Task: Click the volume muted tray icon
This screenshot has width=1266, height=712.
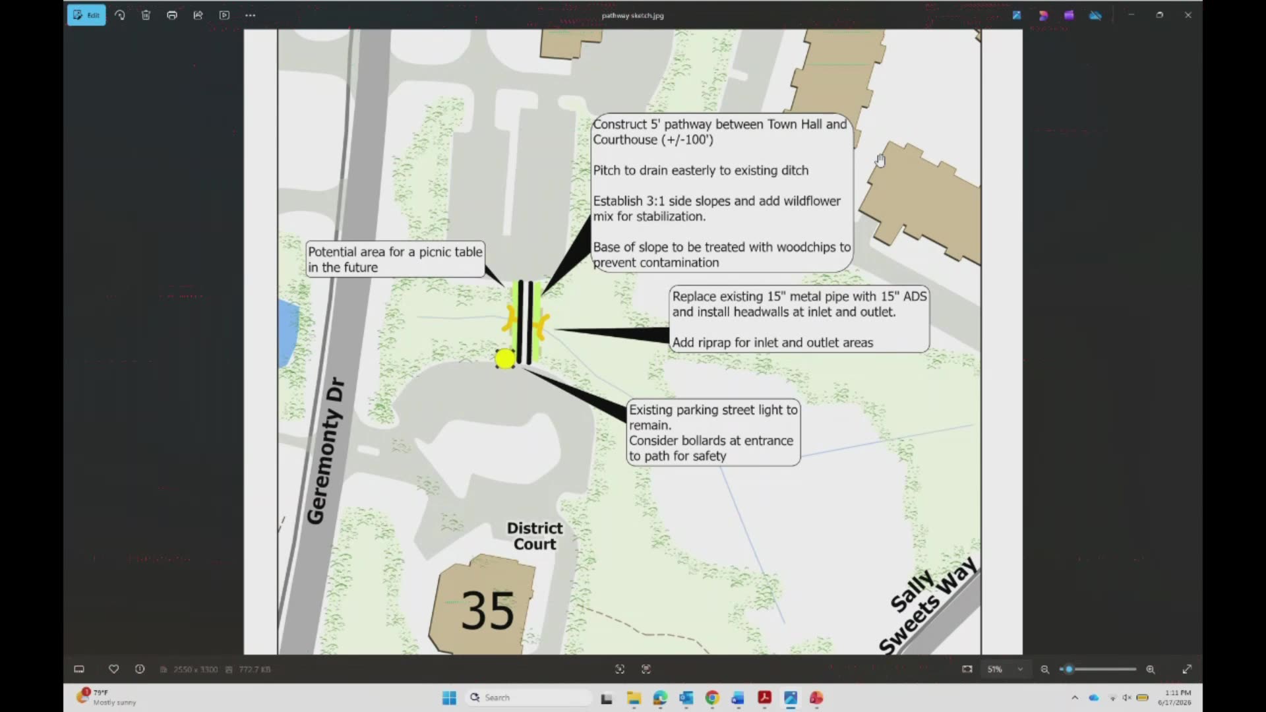Action: [1127, 697]
